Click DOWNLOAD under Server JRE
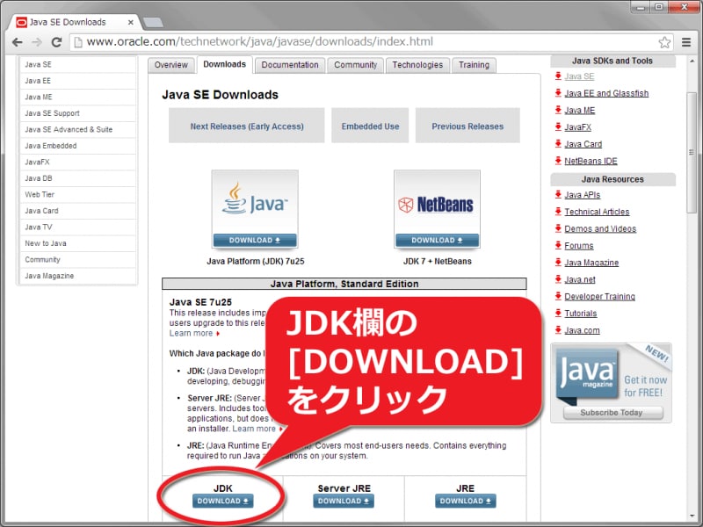Image resolution: width=703 pixels, height=527 pixels. pyautogui.click(x=343, y=502)
